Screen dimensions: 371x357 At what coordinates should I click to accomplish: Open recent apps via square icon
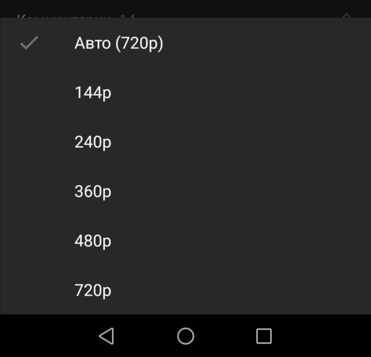pos(263,336)
